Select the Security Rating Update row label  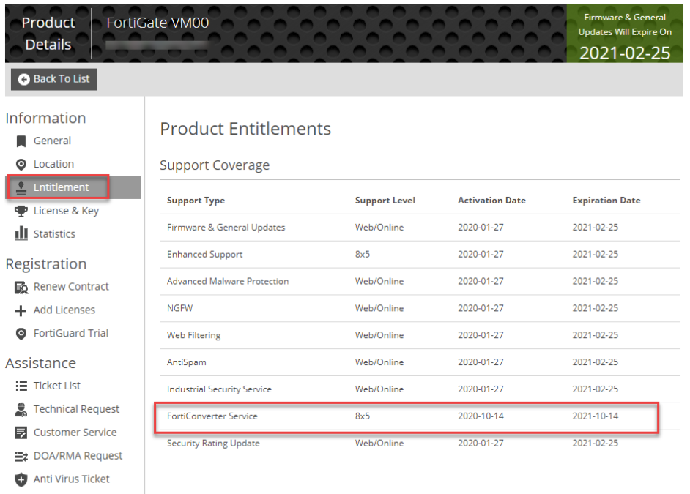[x=213, y=443]
